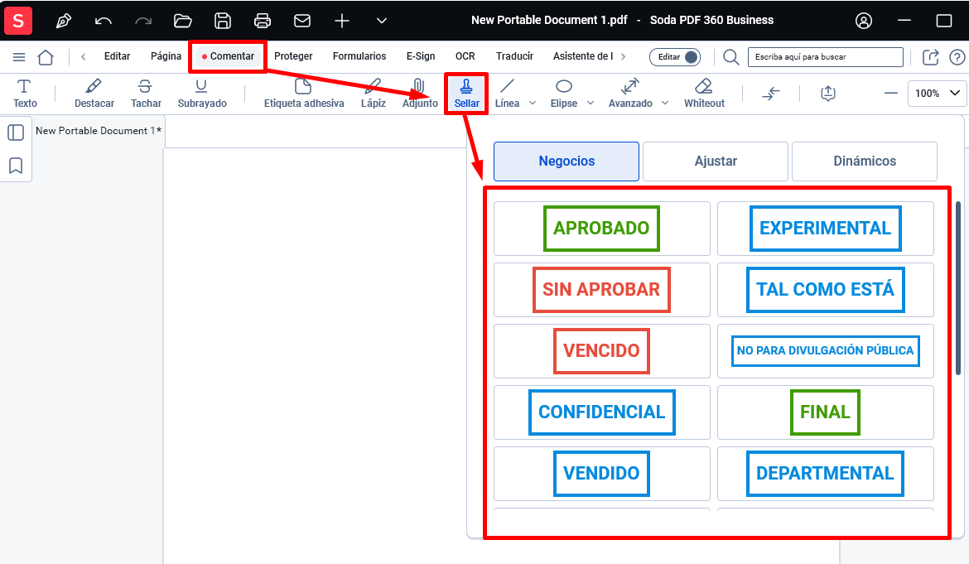Open the E-Sign tab
Screen dimensions: 969x564
[421, 56]
